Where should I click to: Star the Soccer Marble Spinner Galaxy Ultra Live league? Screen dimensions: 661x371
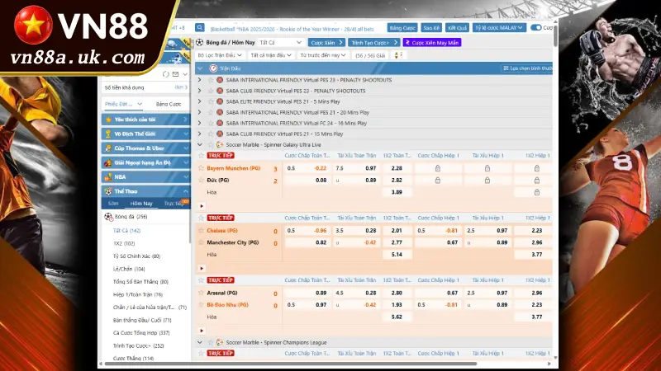tap(211, 145)
